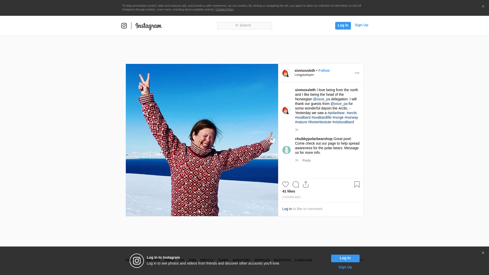This screenshot has width=489, height=275.
Task: Close the Log In to Instagram bar
Action: point(483,253)
